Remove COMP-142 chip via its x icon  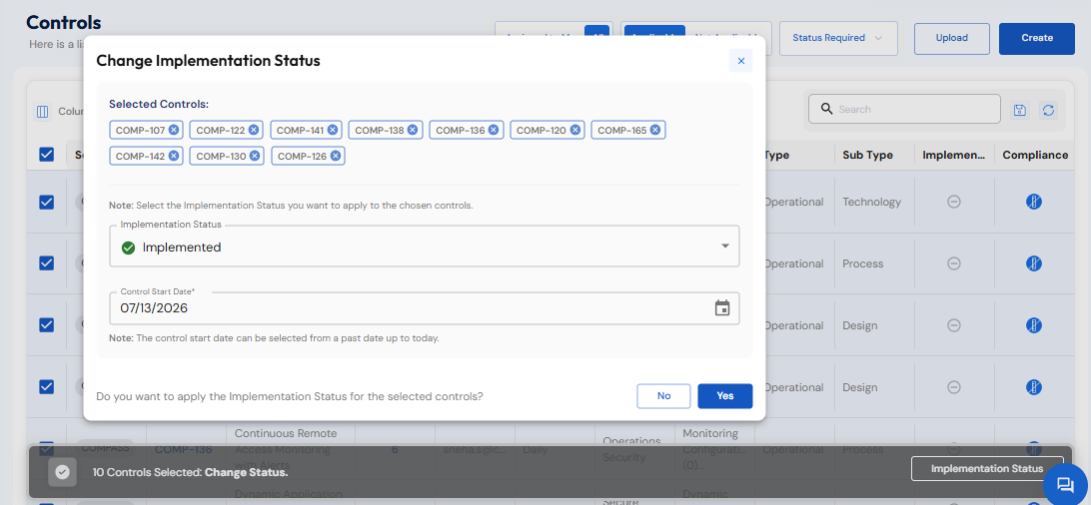point(174,157)
